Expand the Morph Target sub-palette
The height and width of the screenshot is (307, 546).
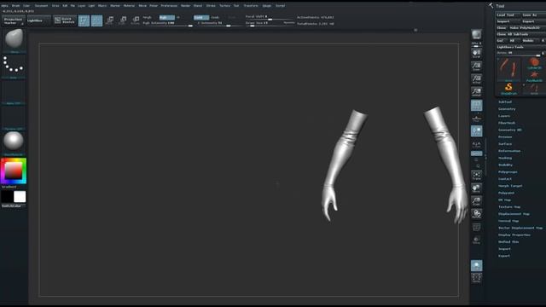(x=510, y=186)
